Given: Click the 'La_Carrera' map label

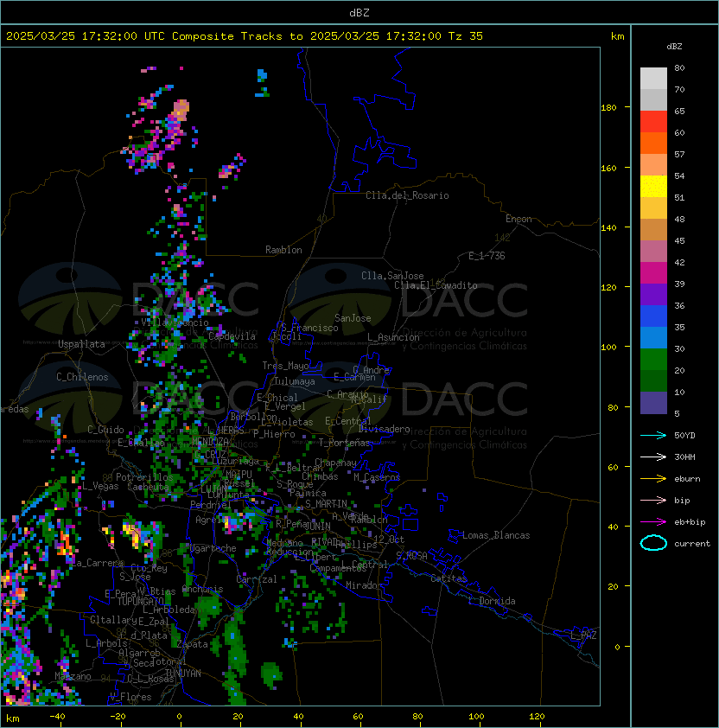Looking at the screenshot, I should click(x=98, y=563).
